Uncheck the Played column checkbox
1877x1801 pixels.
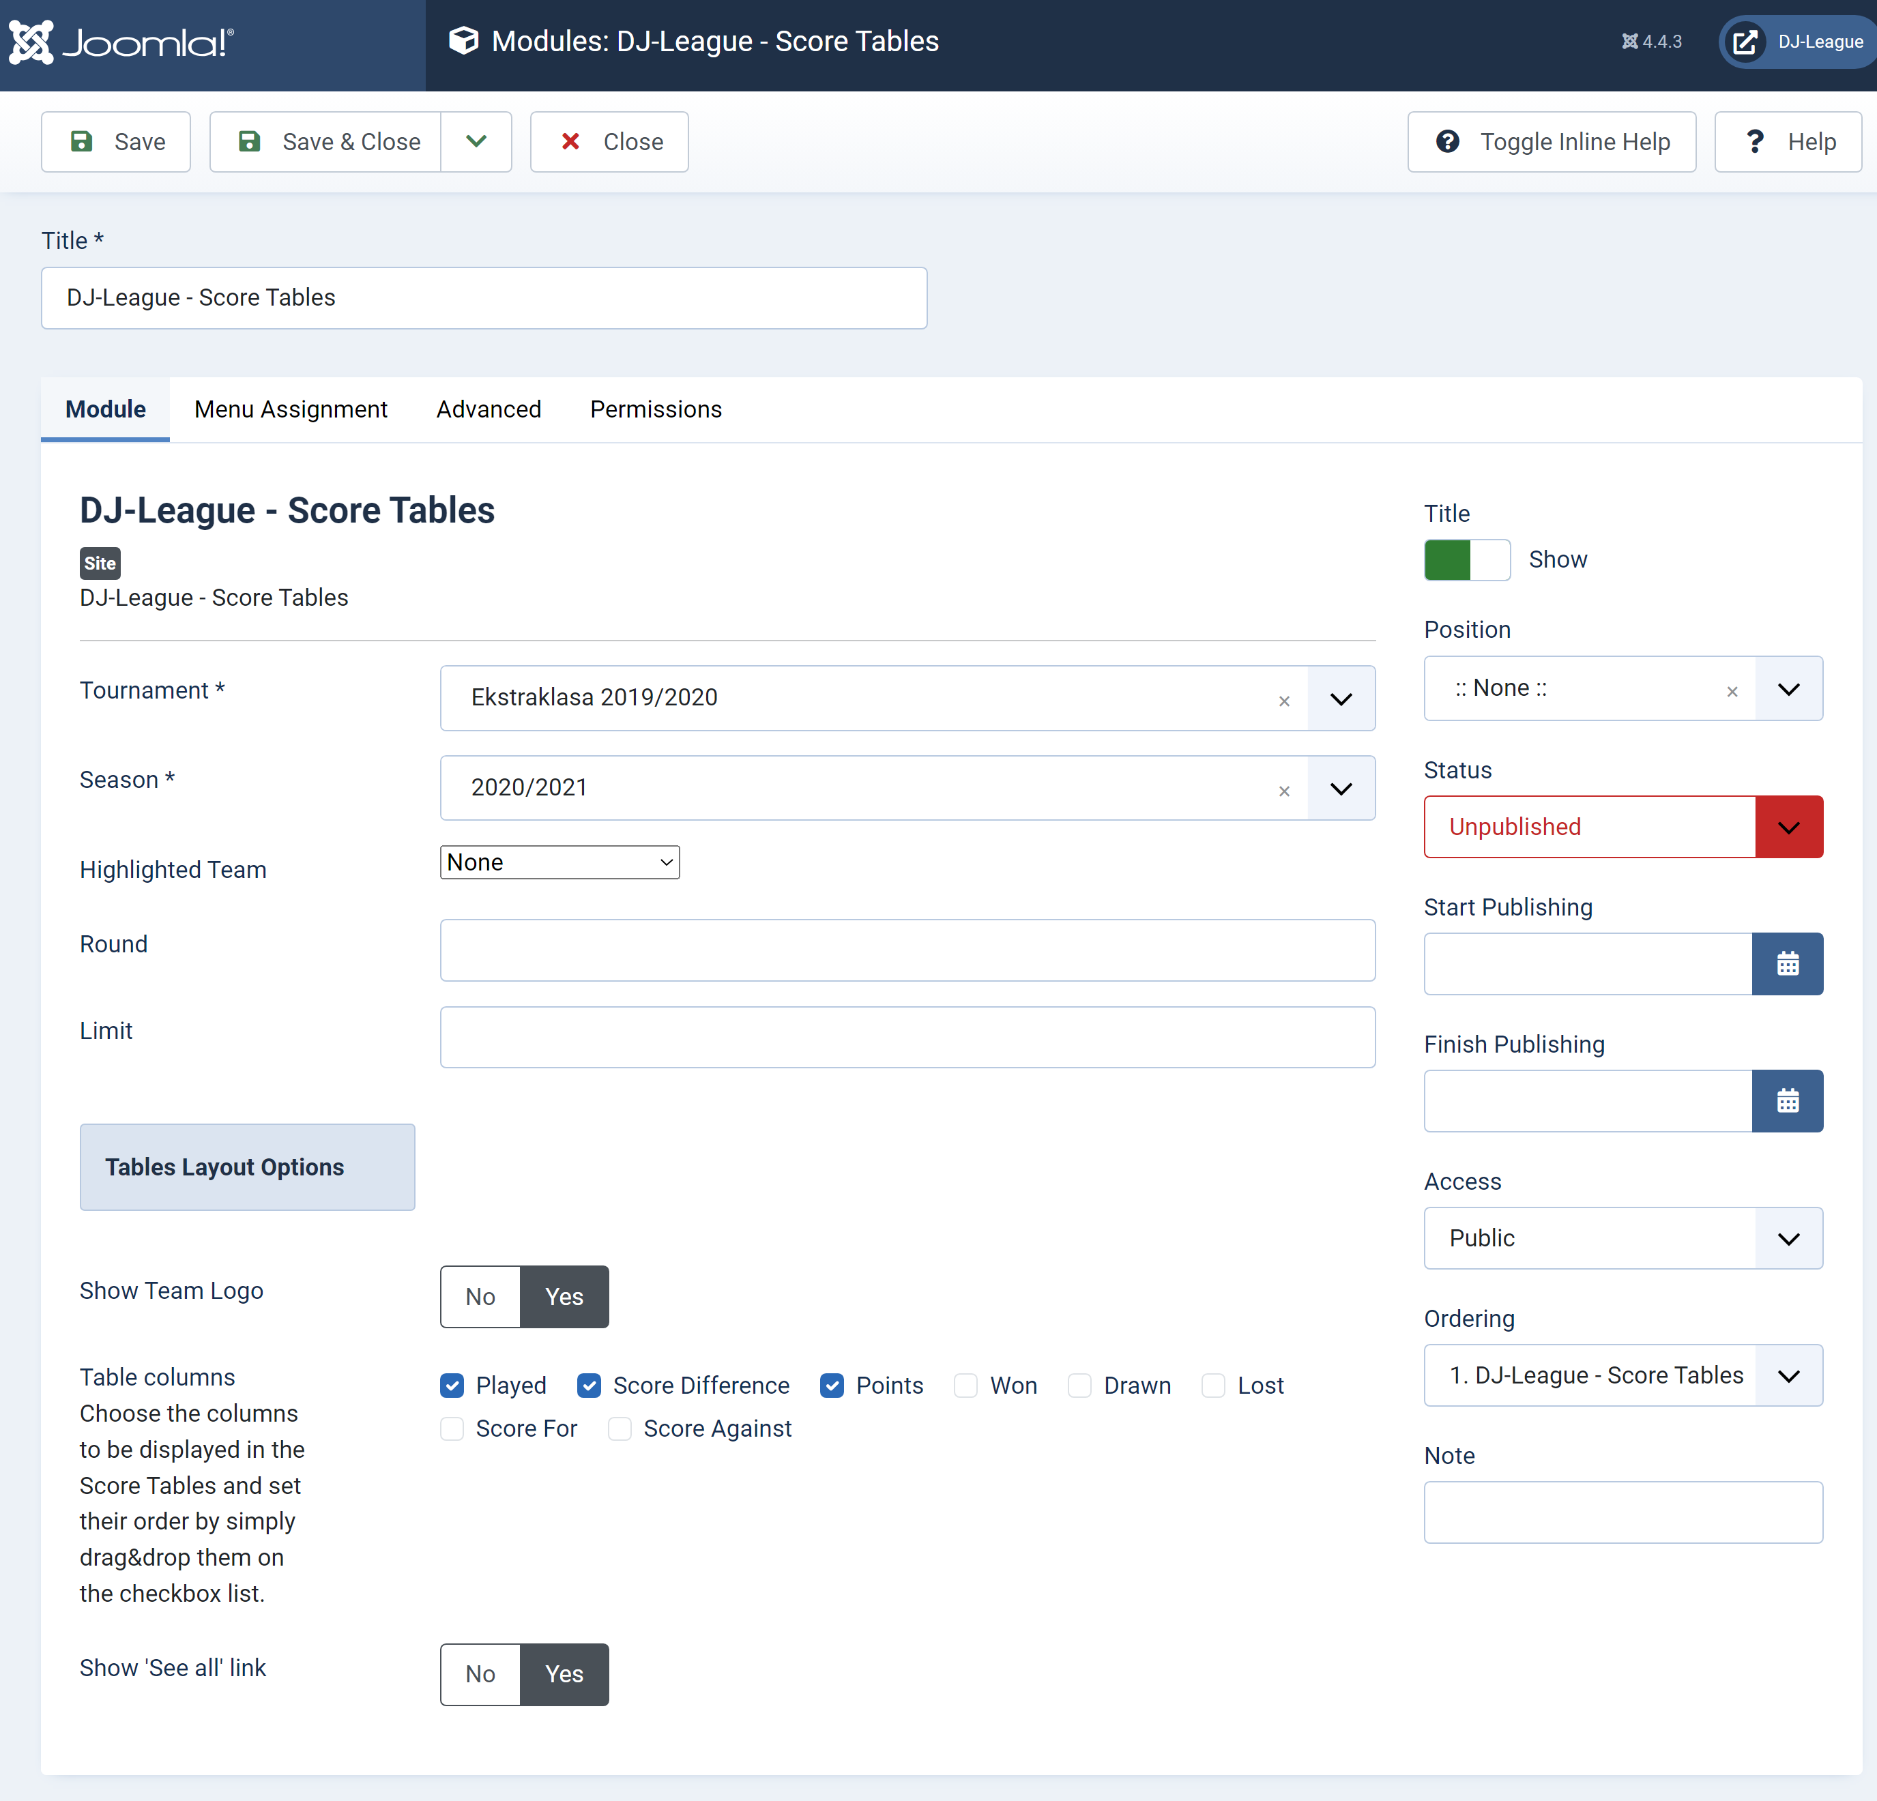click(452, 1386)
